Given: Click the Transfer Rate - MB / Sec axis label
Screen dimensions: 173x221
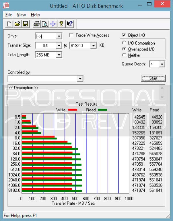Looking at the screenshot, I should pos(73,203).
